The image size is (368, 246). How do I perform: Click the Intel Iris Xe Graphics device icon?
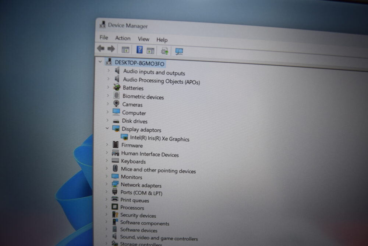coord(124,136)
